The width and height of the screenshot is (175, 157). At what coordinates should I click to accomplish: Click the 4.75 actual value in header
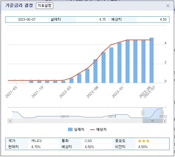102,20
